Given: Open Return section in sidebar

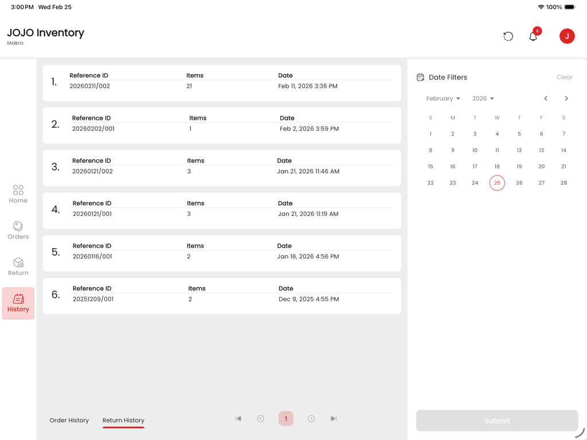Looking at the screenshot, I should (x=18, y=266).
